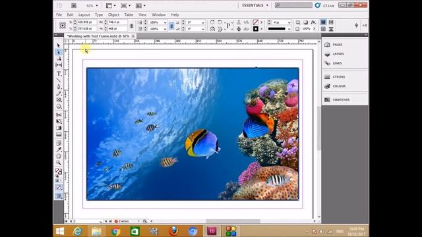Click the Quick Apply lightning icon
Viewport: 422px width, 237px height.
click(x=356, y=25)
